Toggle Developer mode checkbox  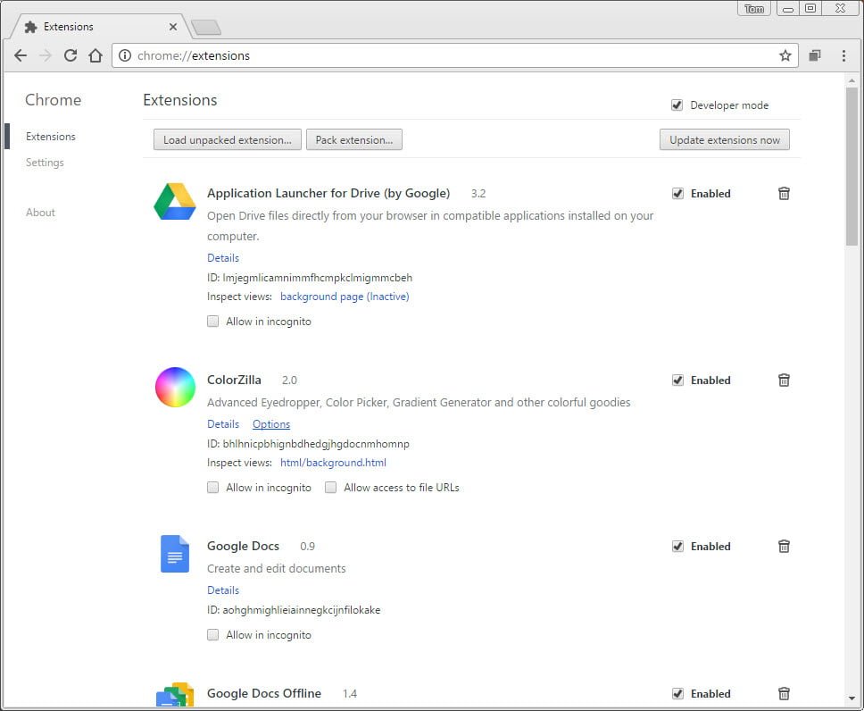tap(677, 105)
